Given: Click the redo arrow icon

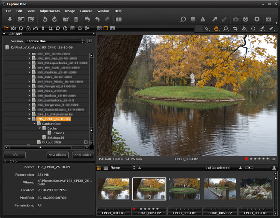Looking at the screenshot, I should click(x=107, y=19).
